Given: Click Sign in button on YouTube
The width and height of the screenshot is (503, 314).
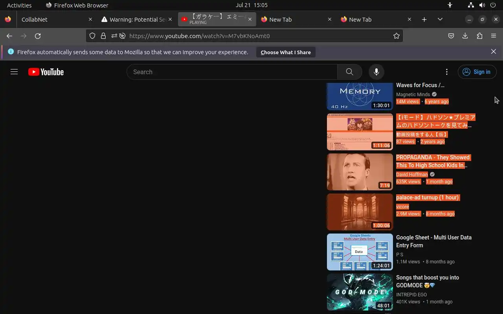Looking at the screenshot, I should click(477, 72).
